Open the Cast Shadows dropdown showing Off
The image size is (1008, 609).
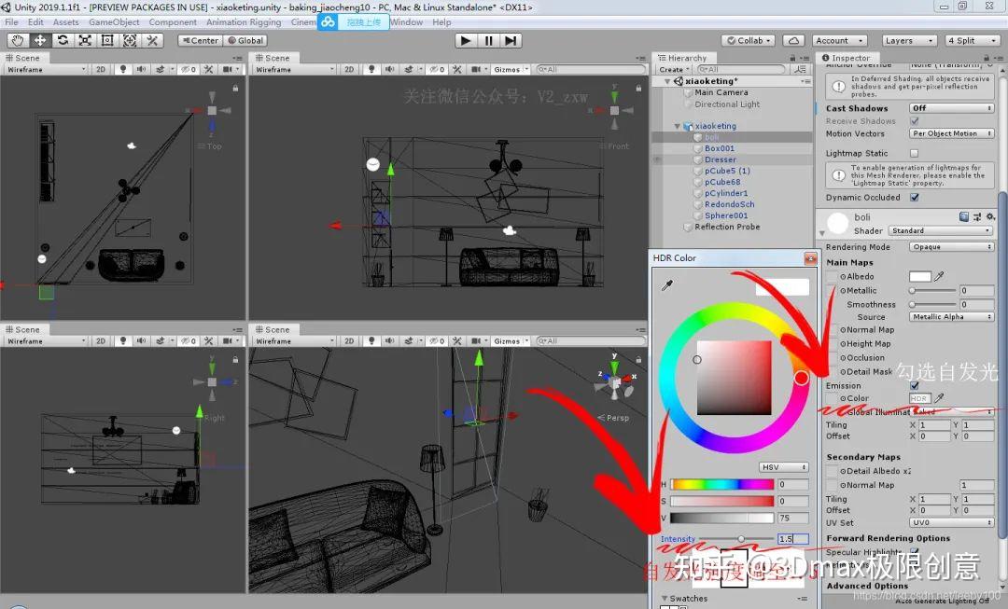pyautogui.click(x=950, y=108)
